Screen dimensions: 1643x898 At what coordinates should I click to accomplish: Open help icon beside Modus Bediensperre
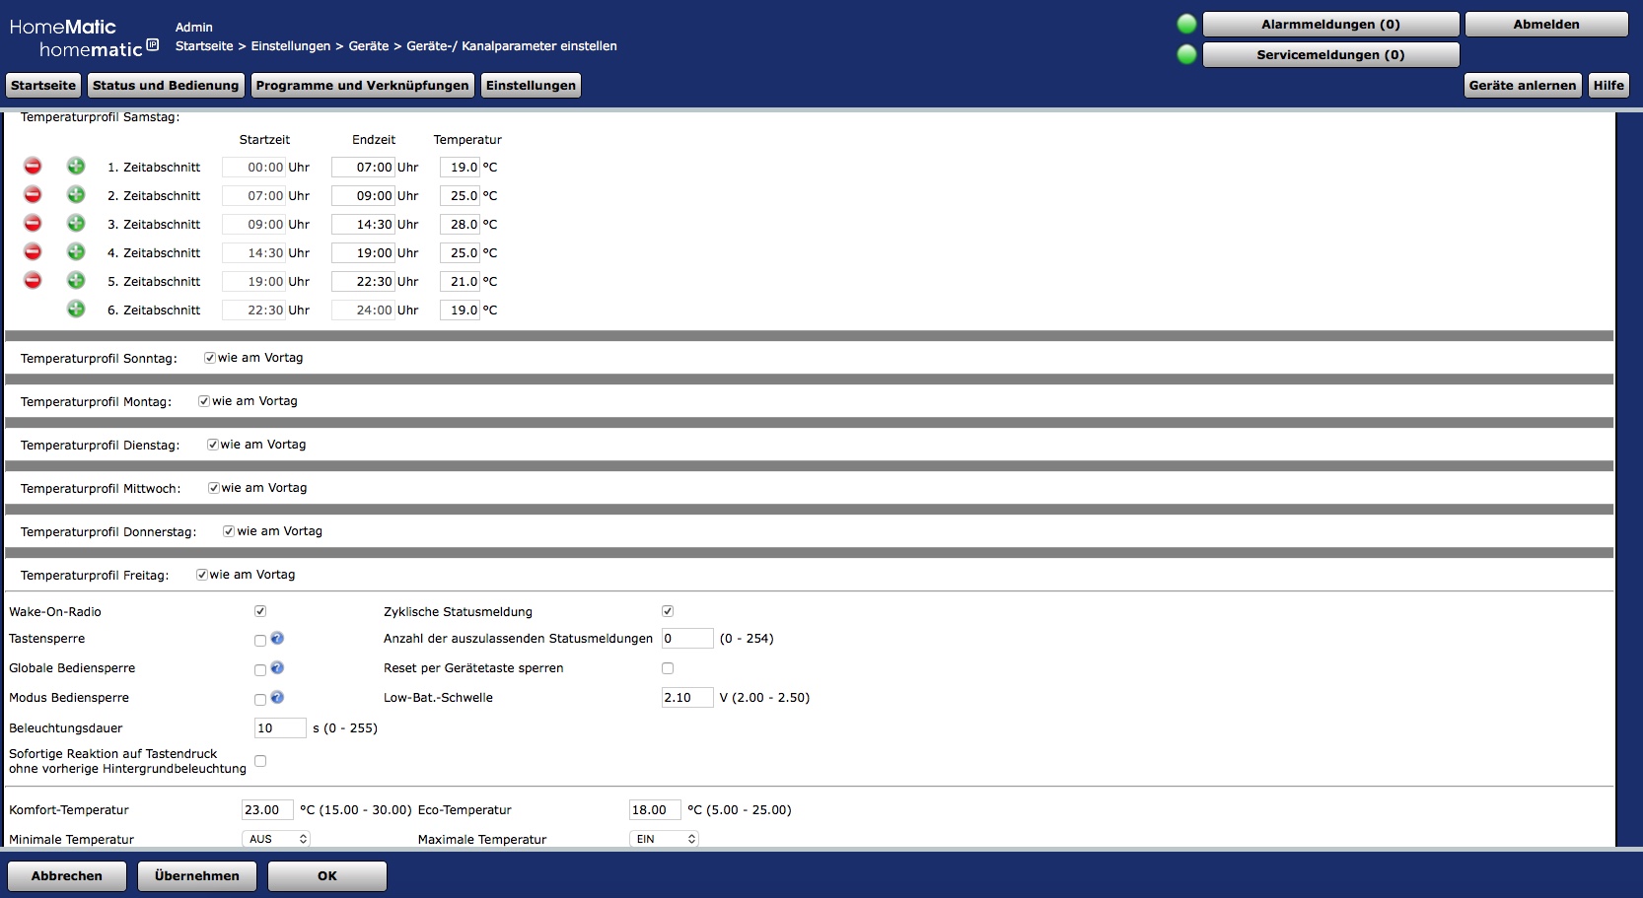[277, 698]
